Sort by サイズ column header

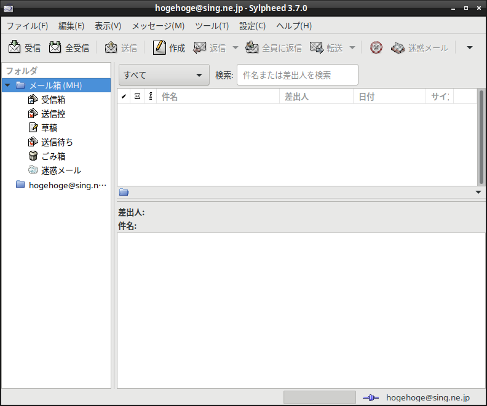point(440,97)
